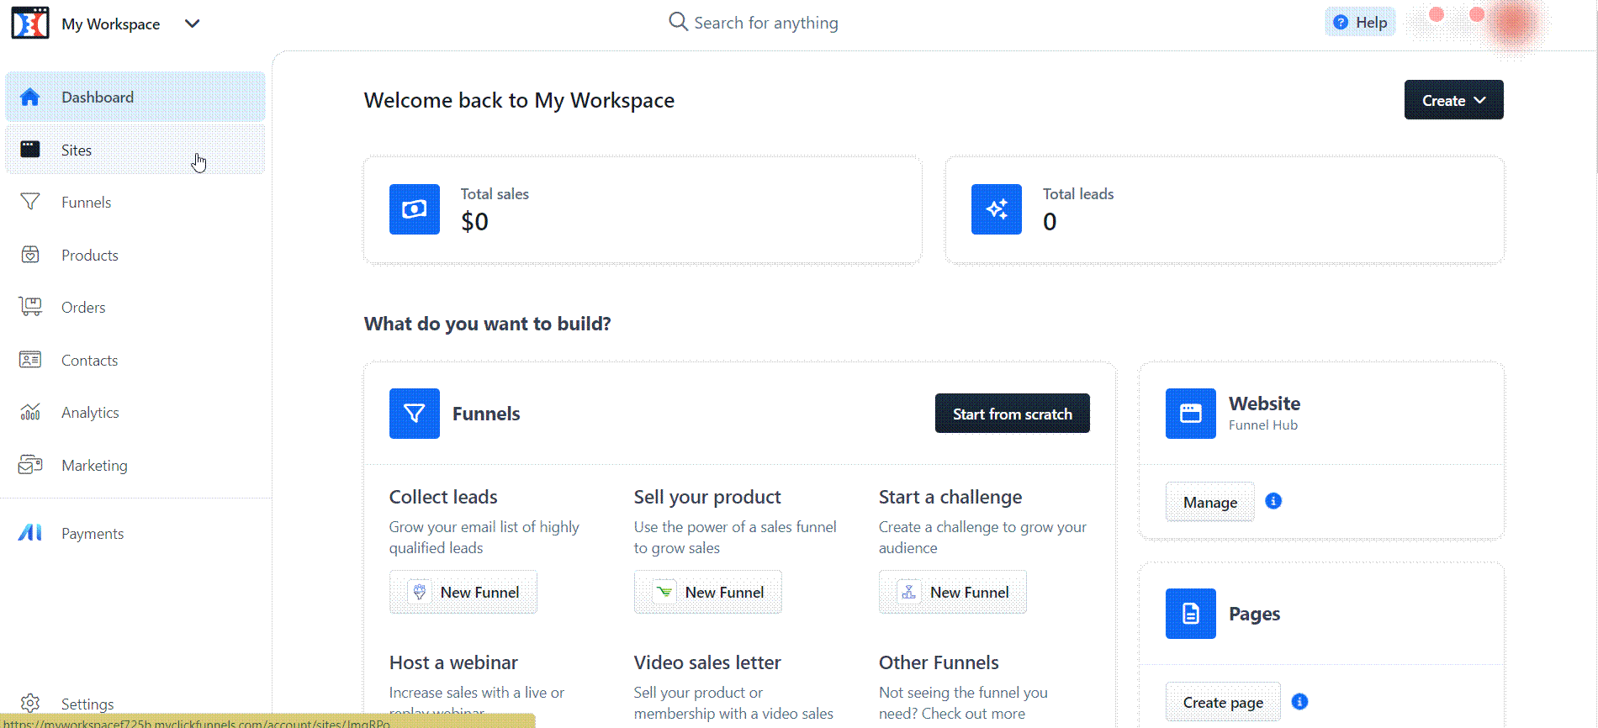Click the Sell your product heading

coord(707,497)
